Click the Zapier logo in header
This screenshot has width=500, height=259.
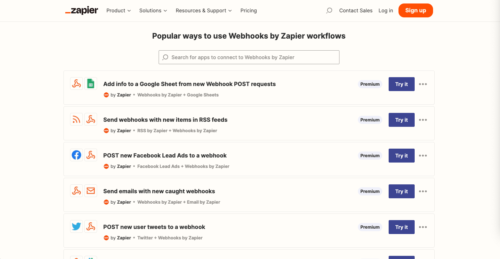point(82,11)
